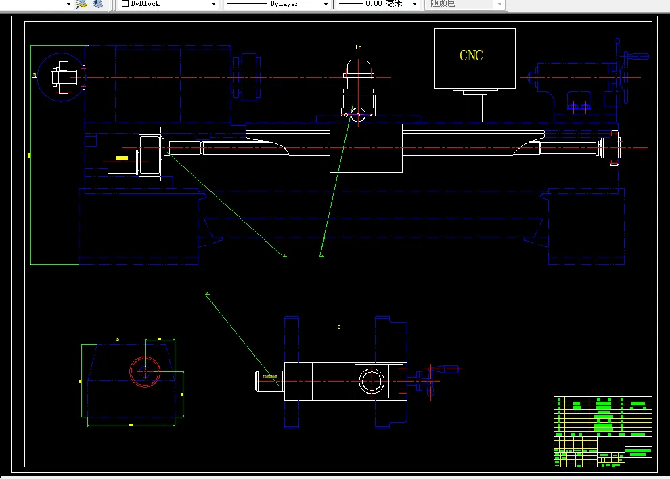Image resolution: width=670 pixels, height=479 pixels.
Task: Open the layer list dropdown arrow
Action: pyautogui.click(x=68, y=4)
